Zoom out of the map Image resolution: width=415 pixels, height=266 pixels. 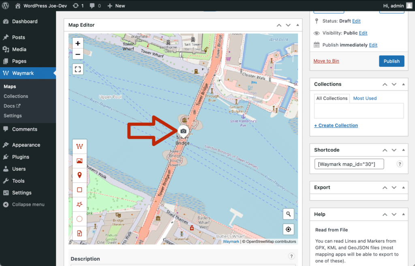[78, 54]
